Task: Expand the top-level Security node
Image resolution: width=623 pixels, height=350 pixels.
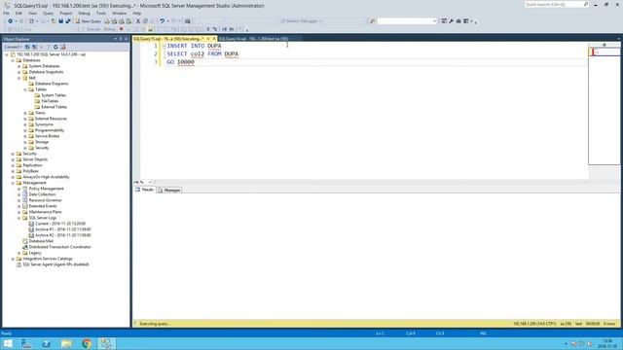Action: click(x=13, y=154)
